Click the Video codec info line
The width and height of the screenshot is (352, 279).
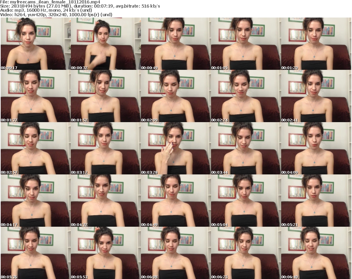click(x=56, y=15)
